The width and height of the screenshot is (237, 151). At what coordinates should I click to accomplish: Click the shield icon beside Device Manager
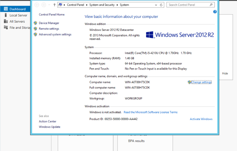tap(35, 23)
